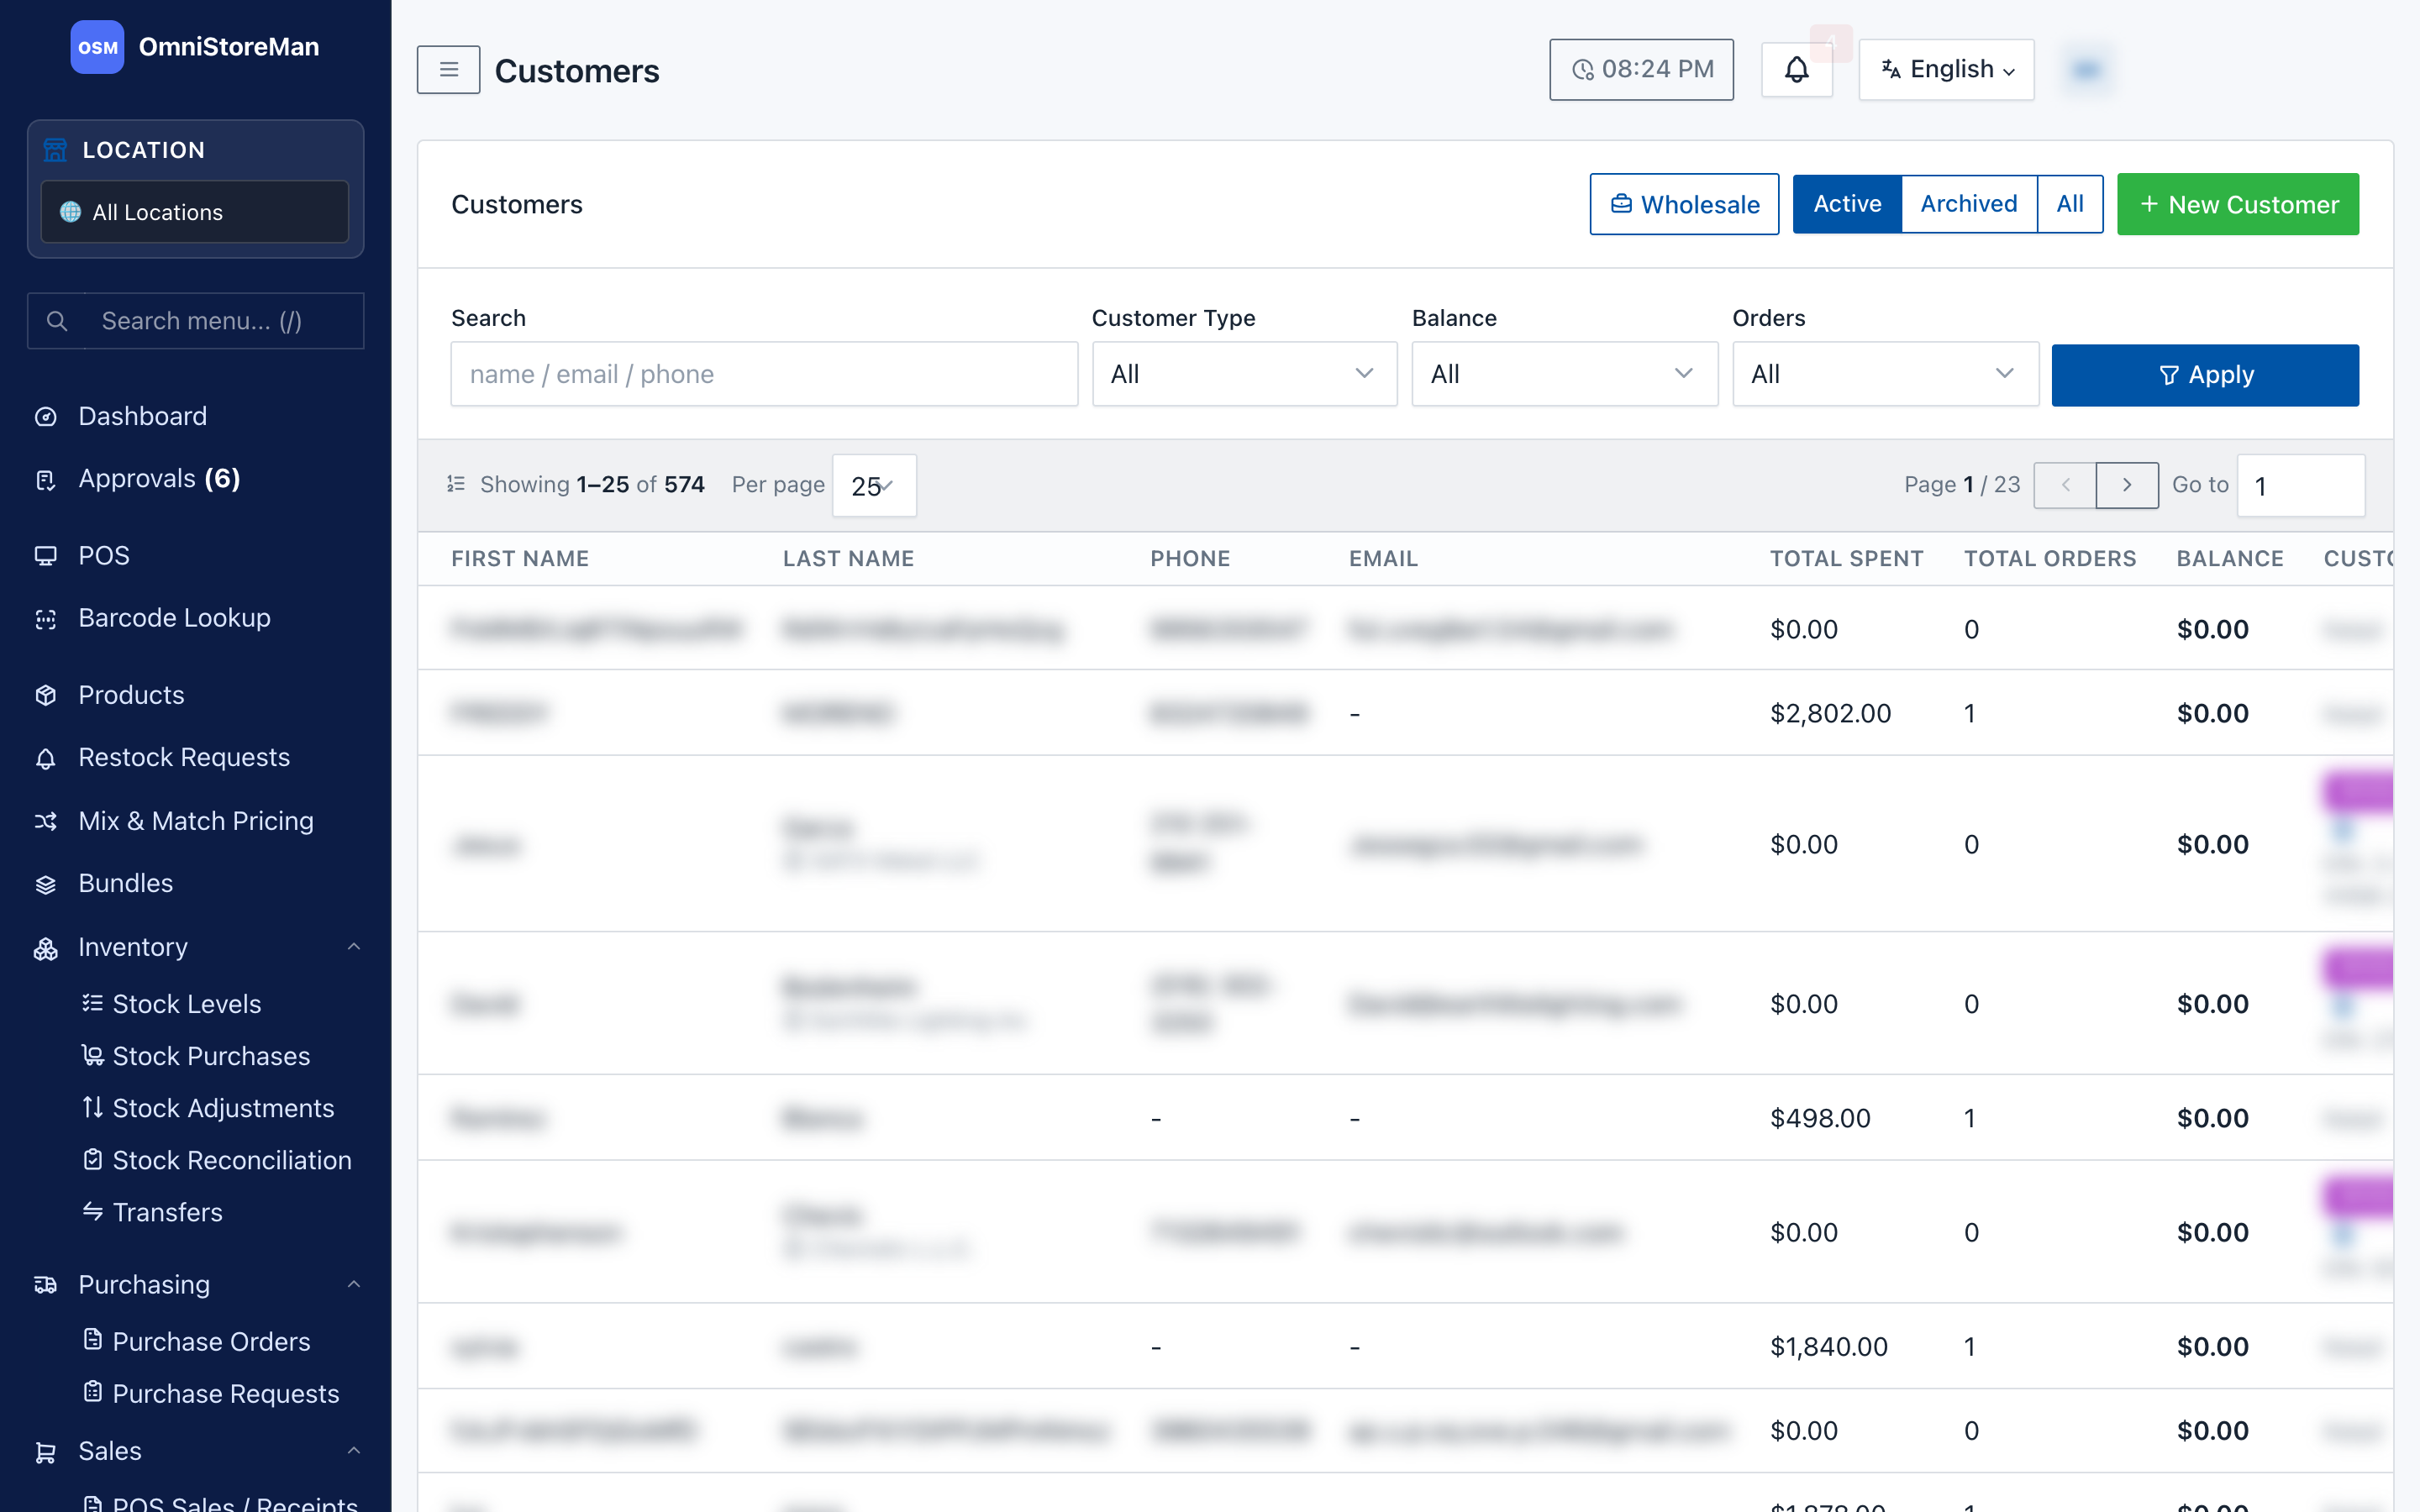The image size is (2420, 1512).
Task: Click the TOTAL SPENT column header
Action: click(x=1846, y=558)
